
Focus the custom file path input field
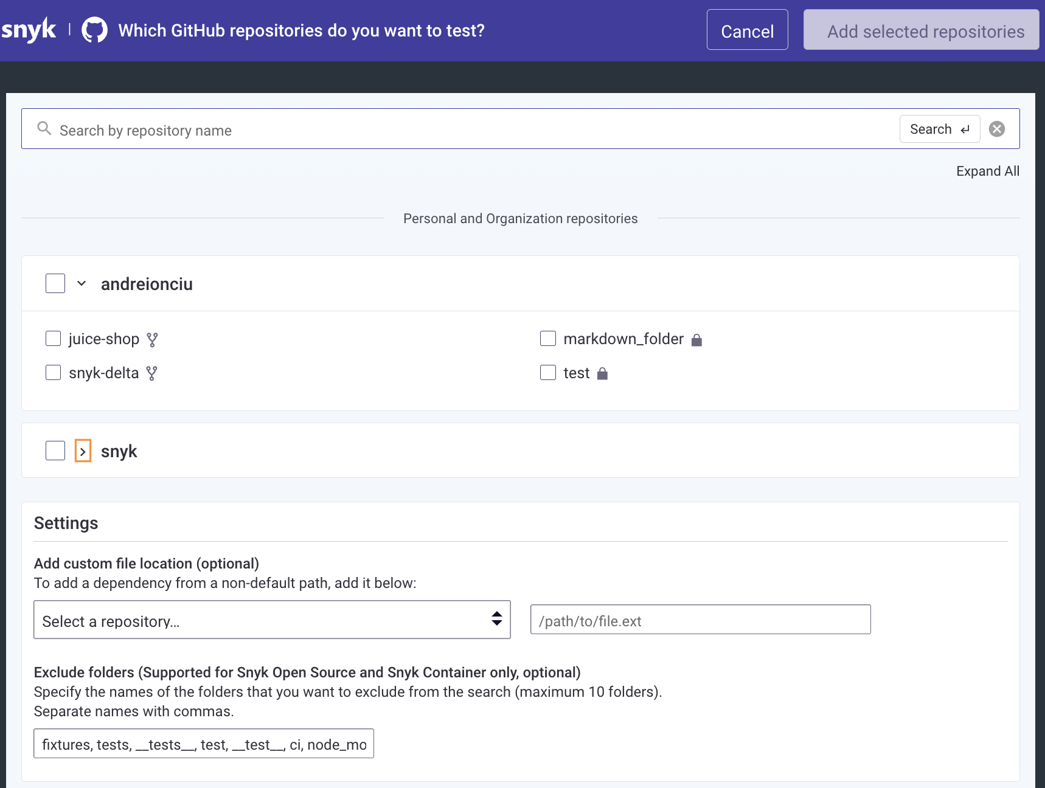(700, 620)
